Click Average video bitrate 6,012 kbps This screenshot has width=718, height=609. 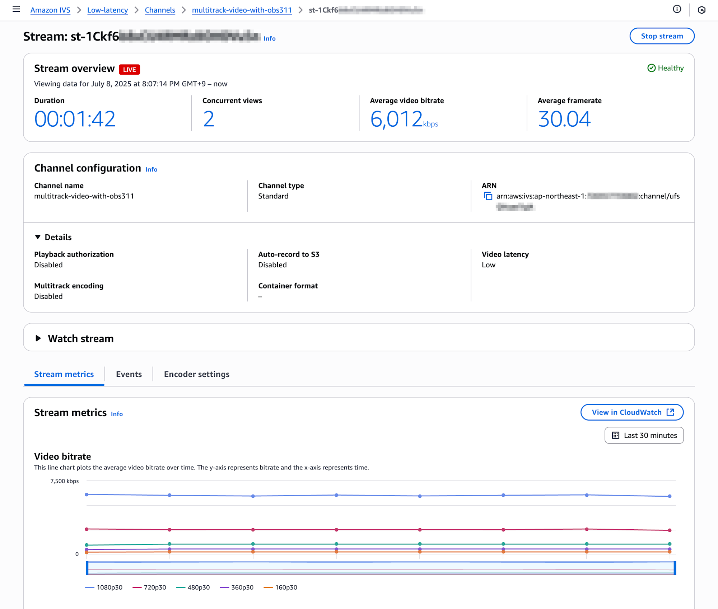[404, 119]
